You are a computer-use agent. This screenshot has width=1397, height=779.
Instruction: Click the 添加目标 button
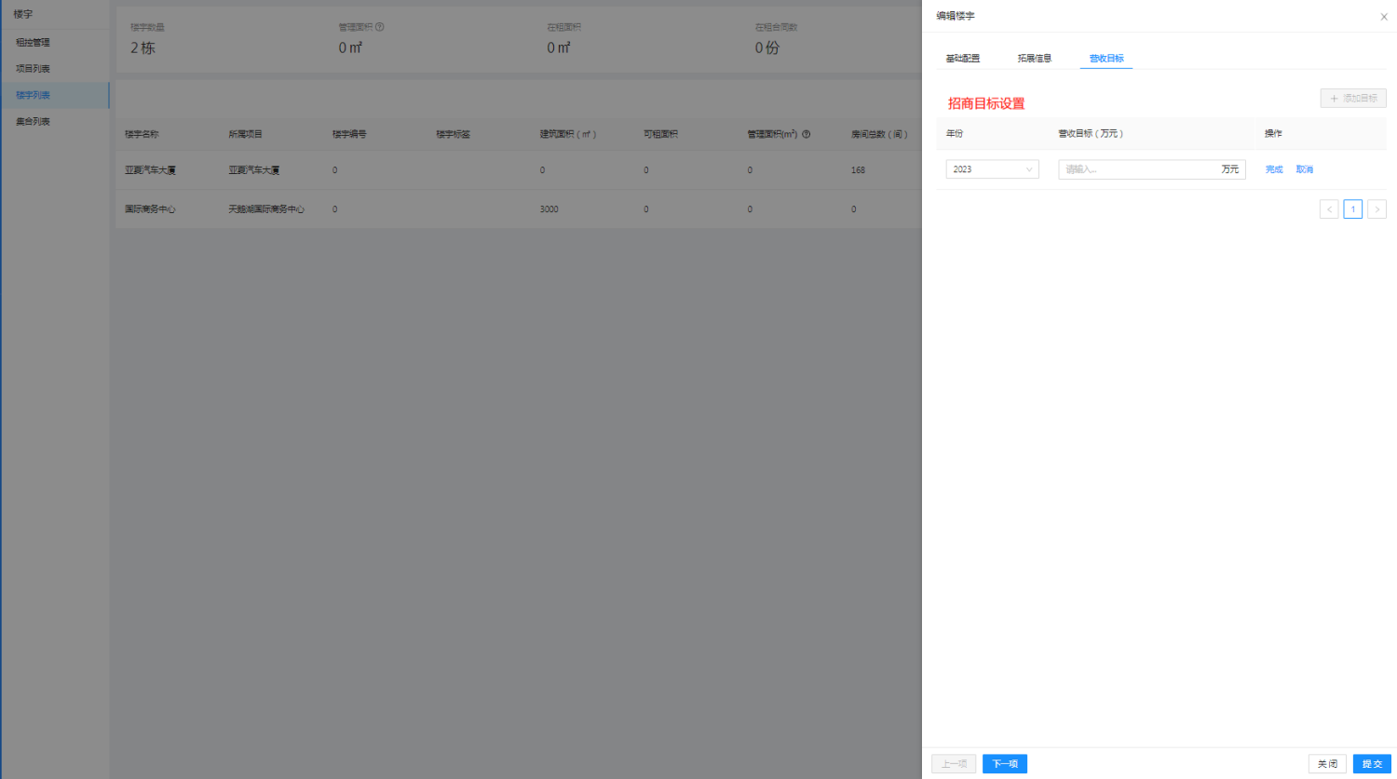click(1352, 99)
